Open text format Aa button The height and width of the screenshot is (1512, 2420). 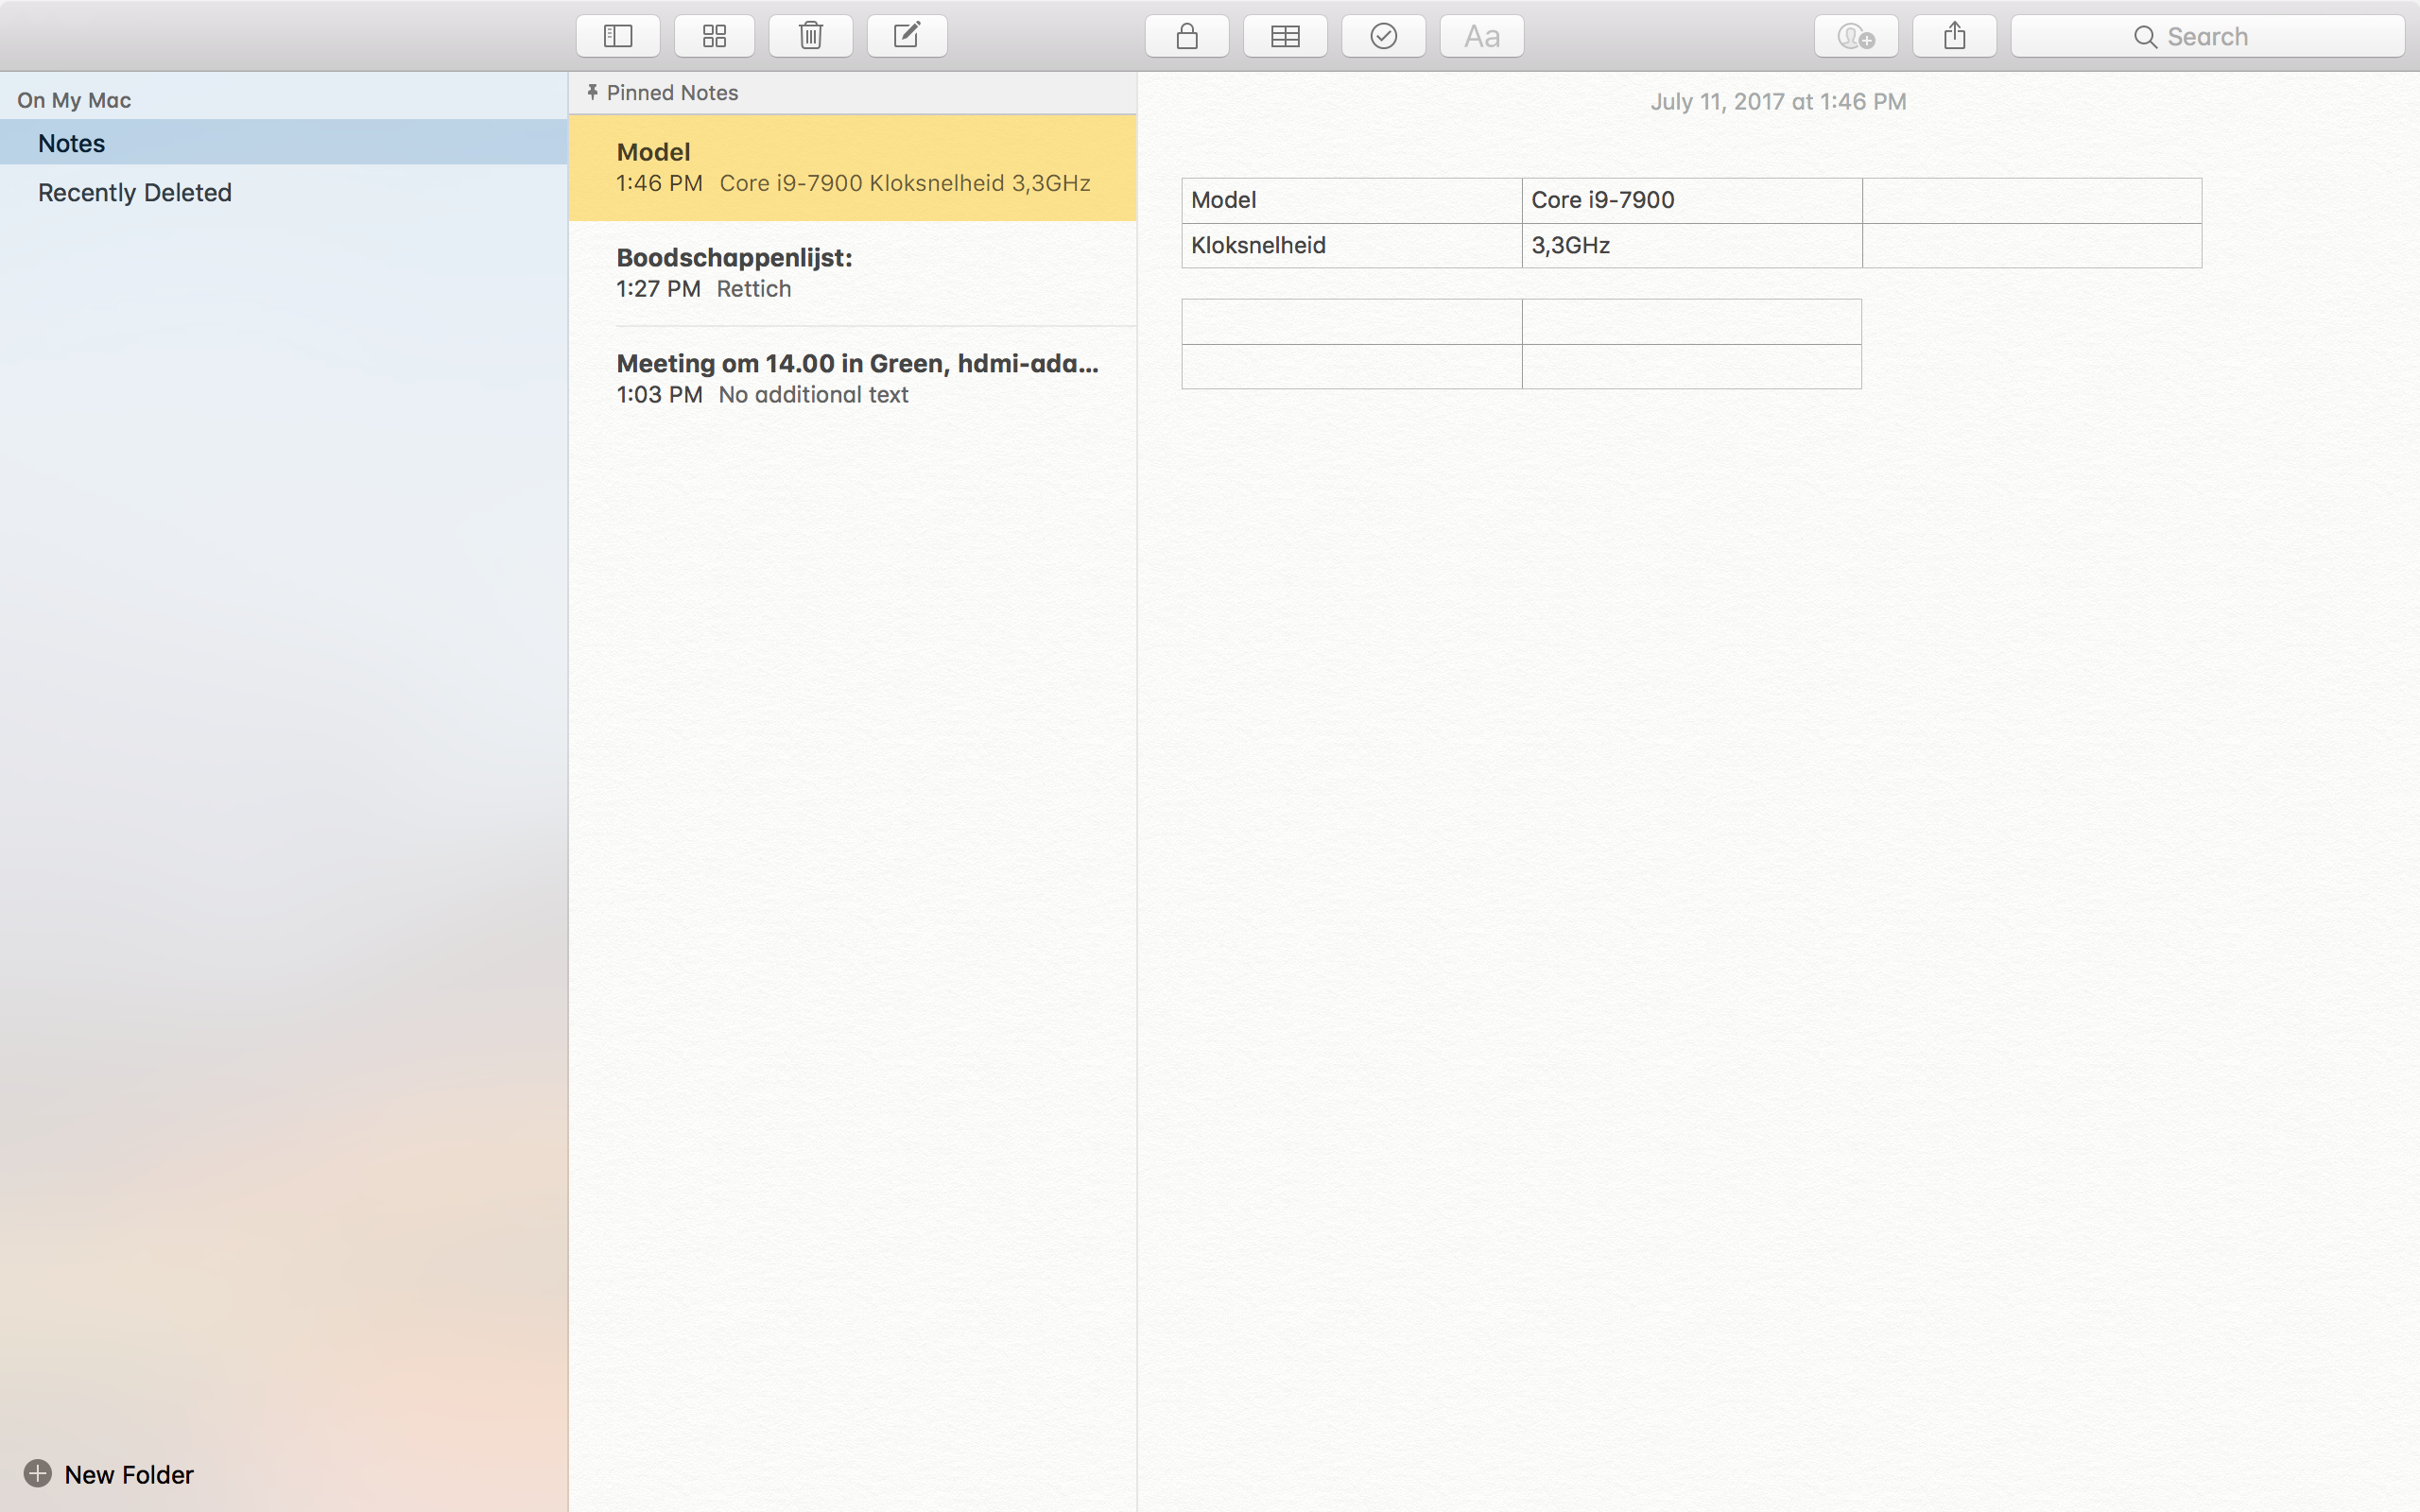click(x=1482, y=36)
